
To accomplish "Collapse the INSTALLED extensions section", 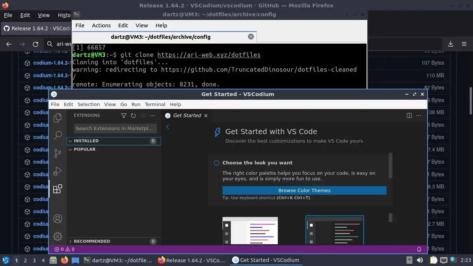I will coord(114,141).
